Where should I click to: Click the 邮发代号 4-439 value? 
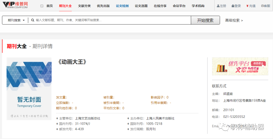click(x=79, y=129)
